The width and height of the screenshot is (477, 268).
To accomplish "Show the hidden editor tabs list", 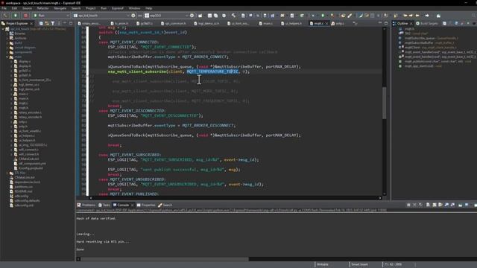I will (355, 23).
